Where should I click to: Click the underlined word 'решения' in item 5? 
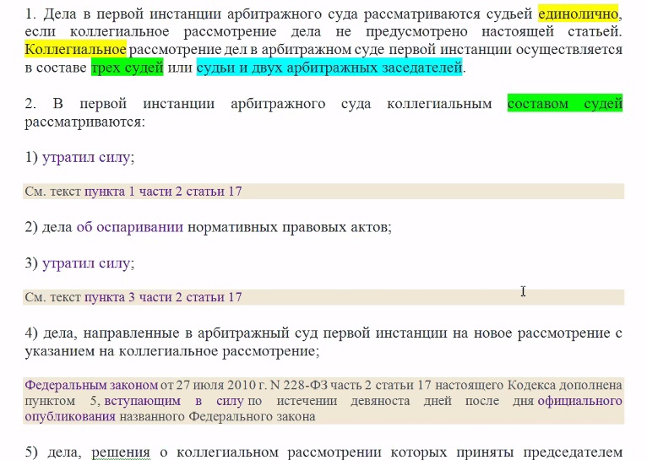121,452
